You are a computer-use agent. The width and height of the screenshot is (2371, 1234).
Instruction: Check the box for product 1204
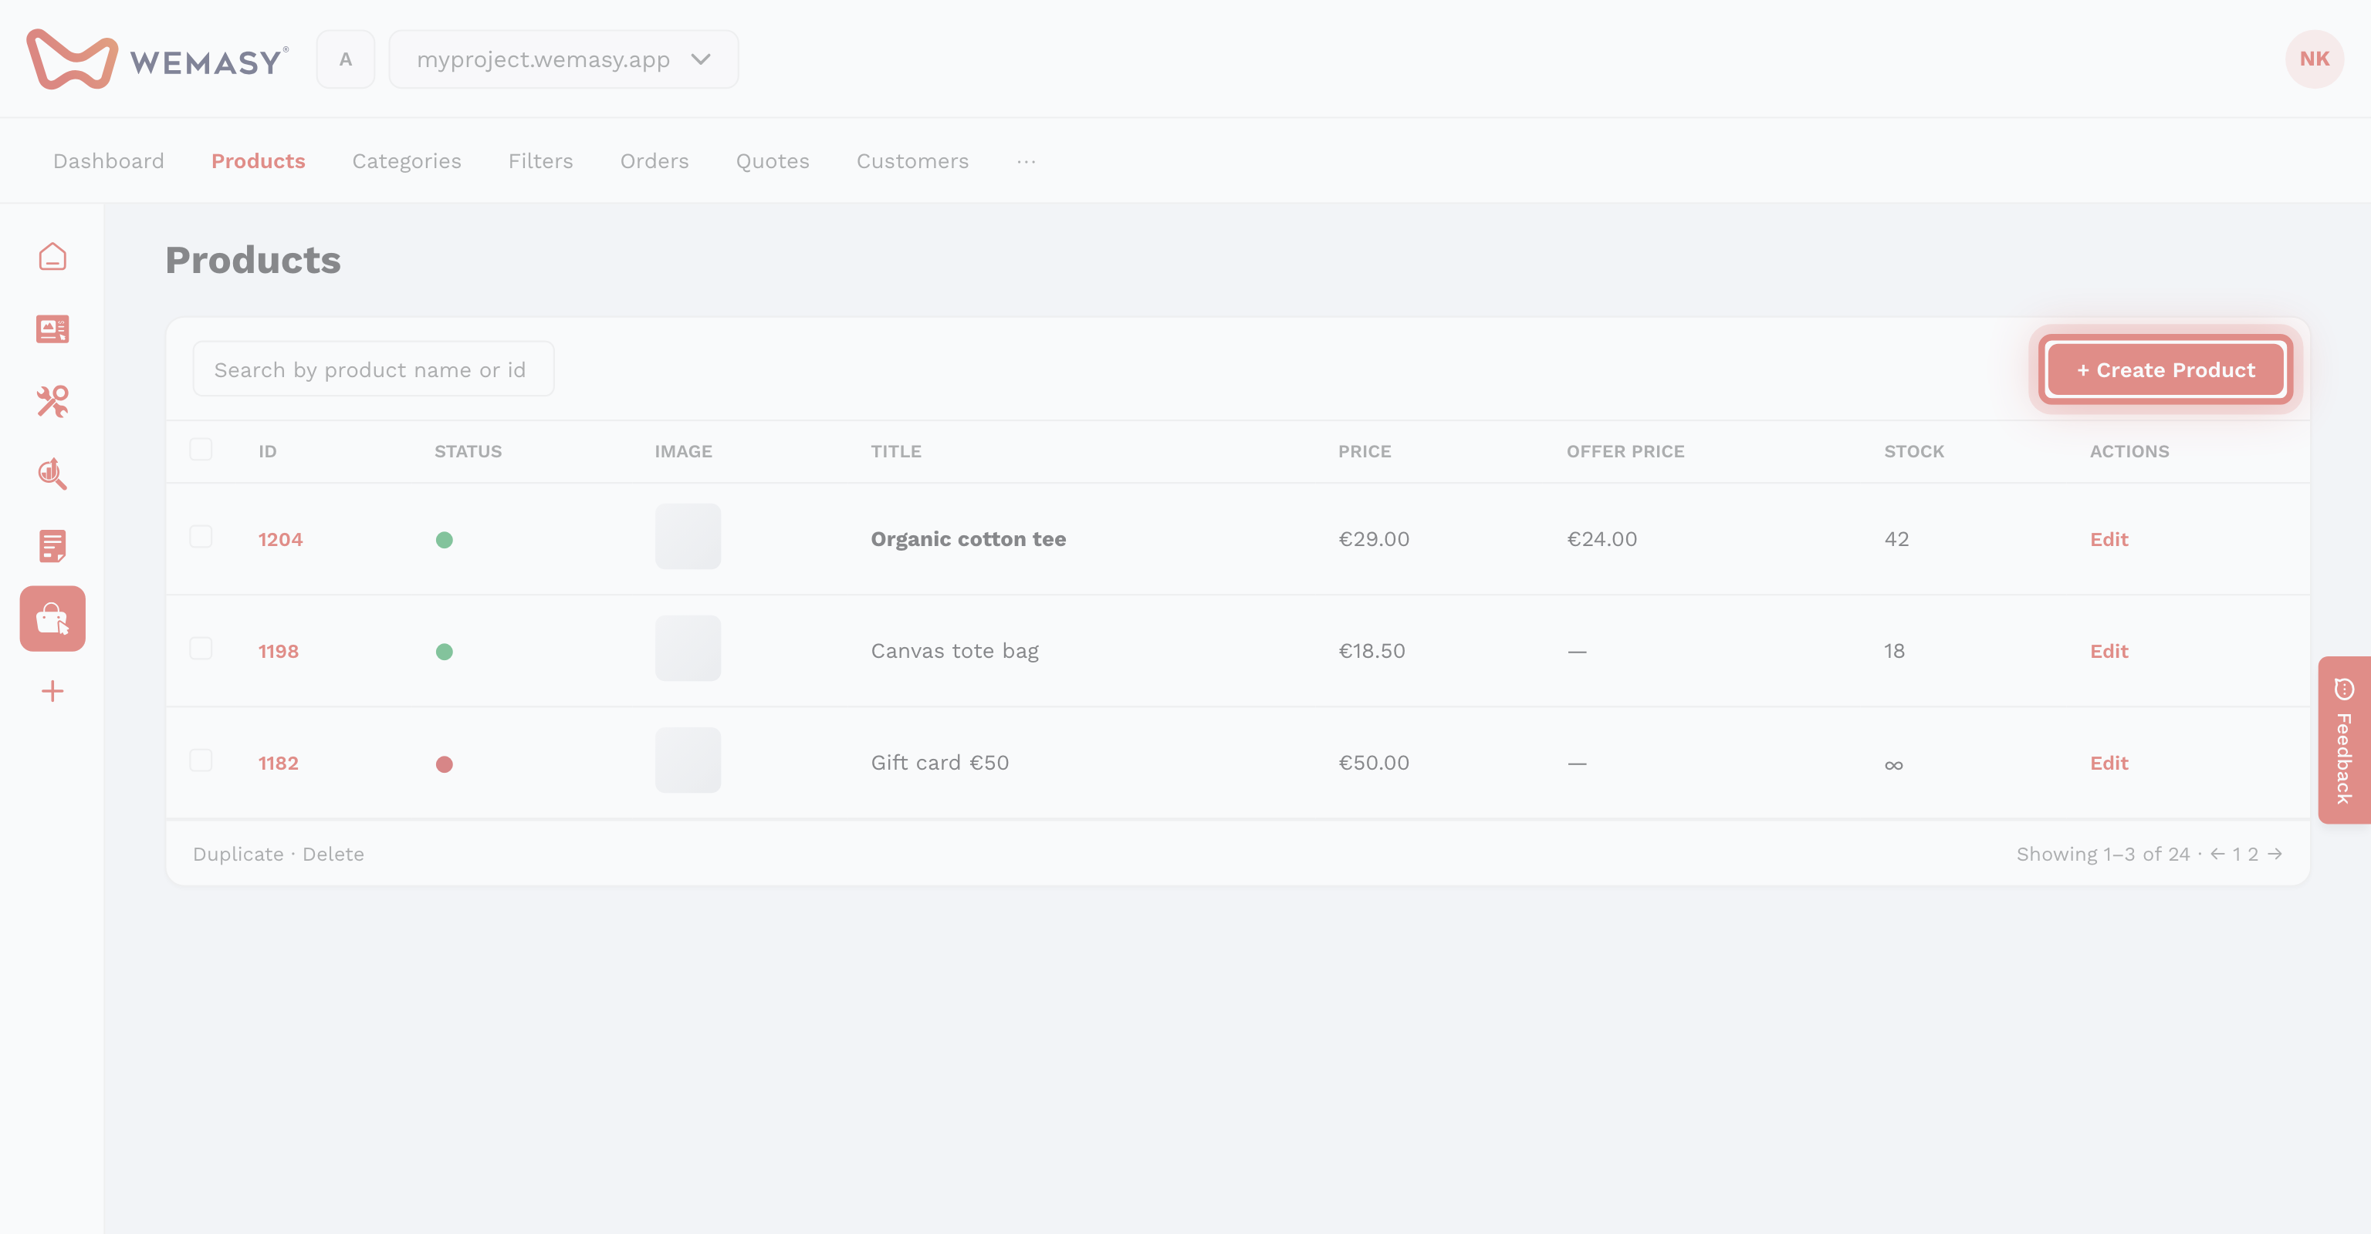201,537
